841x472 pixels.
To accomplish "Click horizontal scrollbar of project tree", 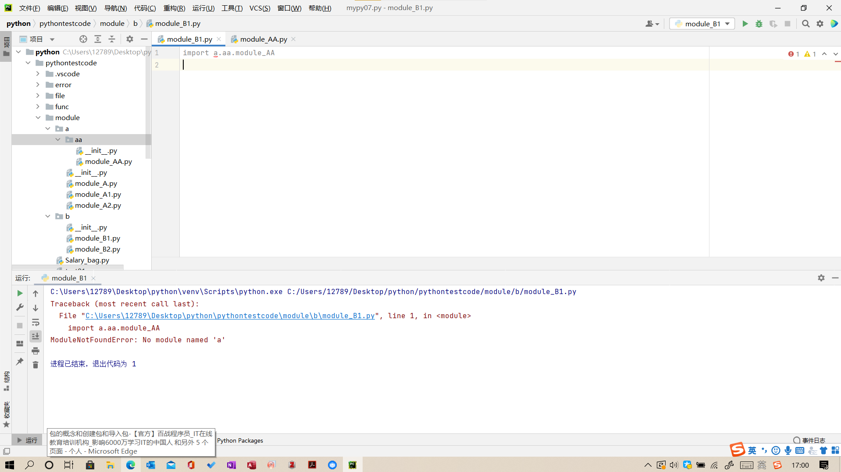I will [x=68, y=267].
